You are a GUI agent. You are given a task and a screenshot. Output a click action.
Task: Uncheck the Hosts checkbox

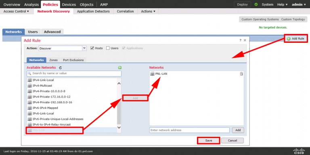pos(92,48)
